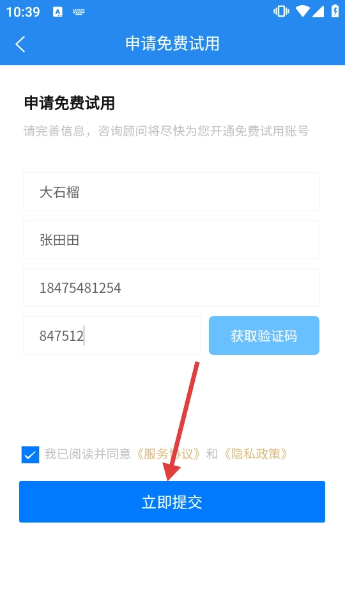Tap the clock showing 10:39
Screen dimensions: 345x614
tap(23, 12)
